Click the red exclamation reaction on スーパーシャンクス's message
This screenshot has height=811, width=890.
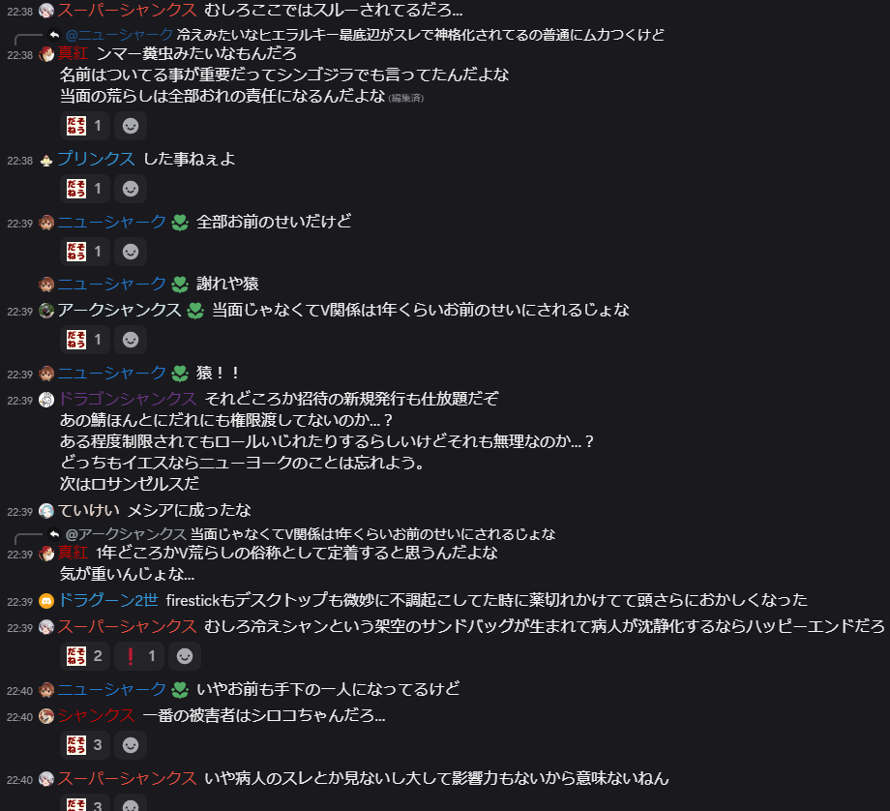tap(139, 656)
